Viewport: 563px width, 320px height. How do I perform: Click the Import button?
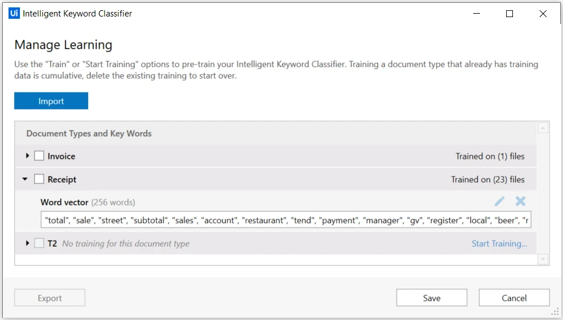[x=51, y=101]
